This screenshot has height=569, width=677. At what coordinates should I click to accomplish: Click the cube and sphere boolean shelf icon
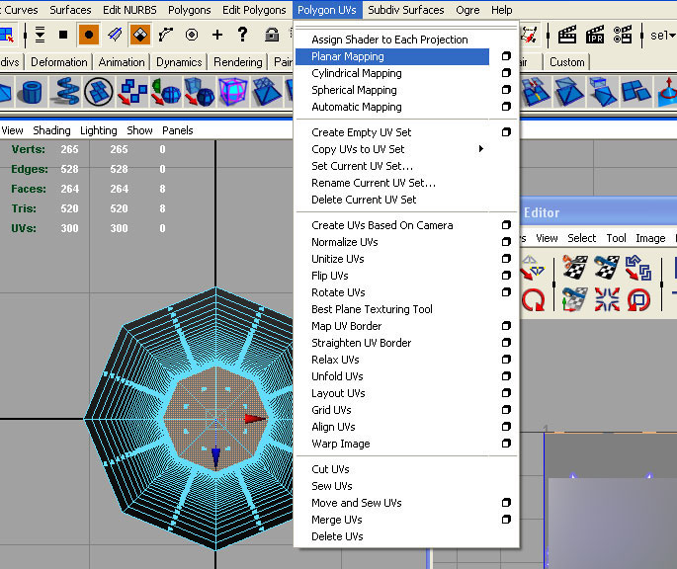pos(199,92)
